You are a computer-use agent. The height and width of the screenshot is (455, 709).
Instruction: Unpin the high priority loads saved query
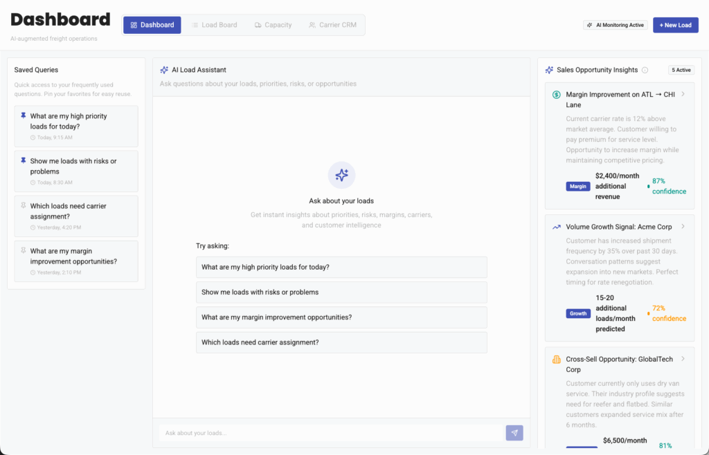click(x=22, y=116)
